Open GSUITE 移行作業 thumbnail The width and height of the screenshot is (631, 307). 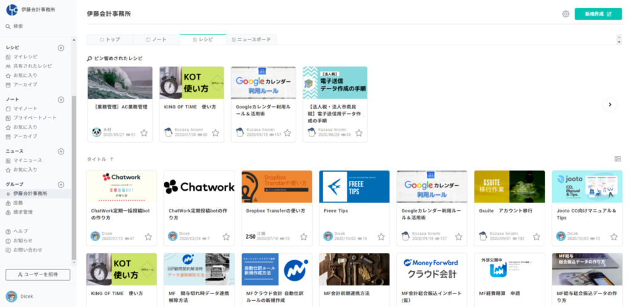[510, 186]
